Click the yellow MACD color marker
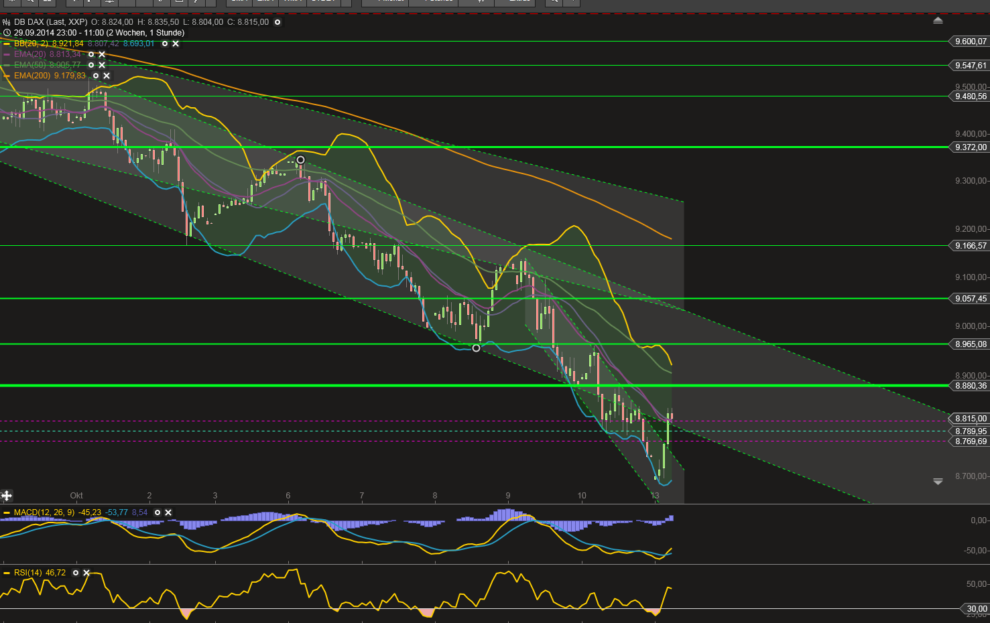Viewport: 990px width, 623px height. (7, 512)
